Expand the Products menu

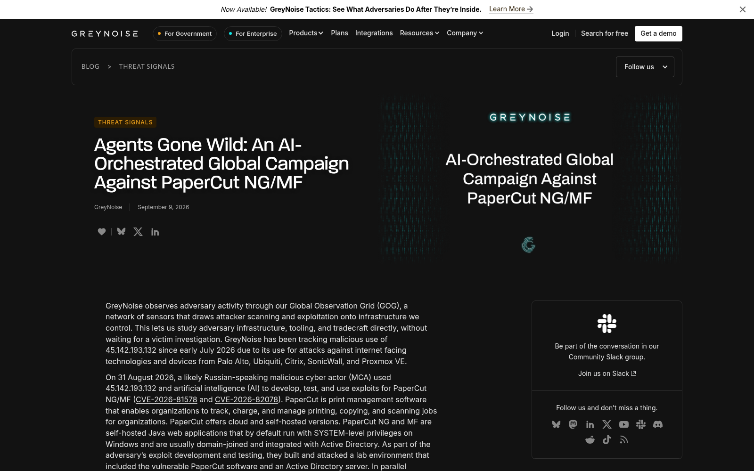306,33
